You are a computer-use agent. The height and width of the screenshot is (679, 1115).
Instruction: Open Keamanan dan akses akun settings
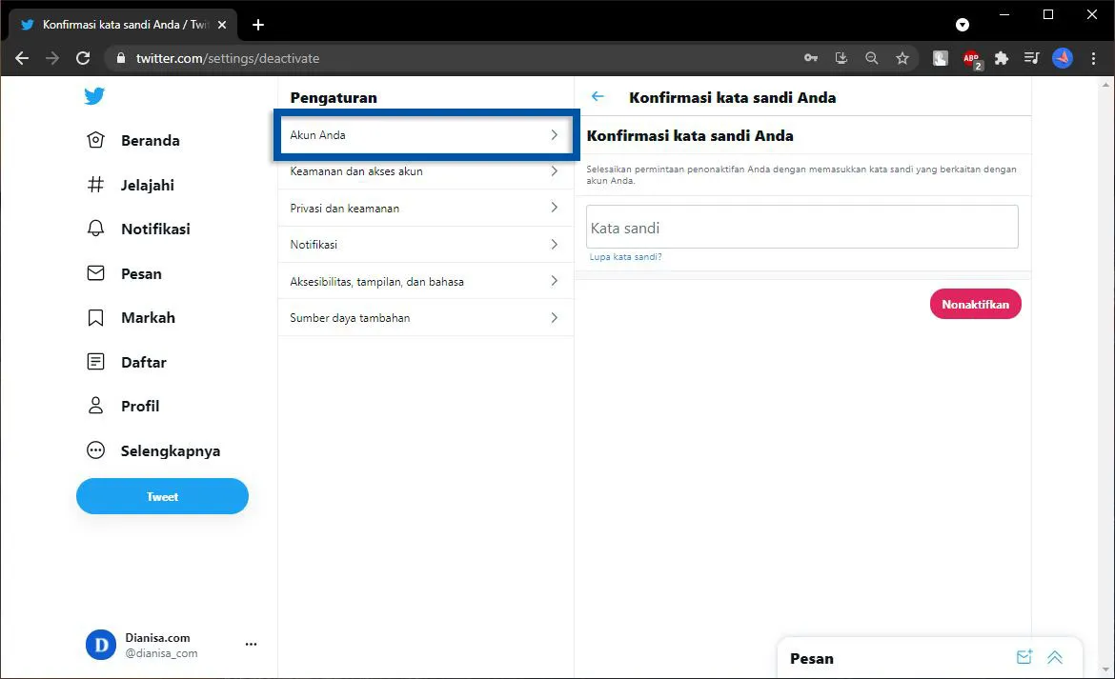tap(425, 171)
